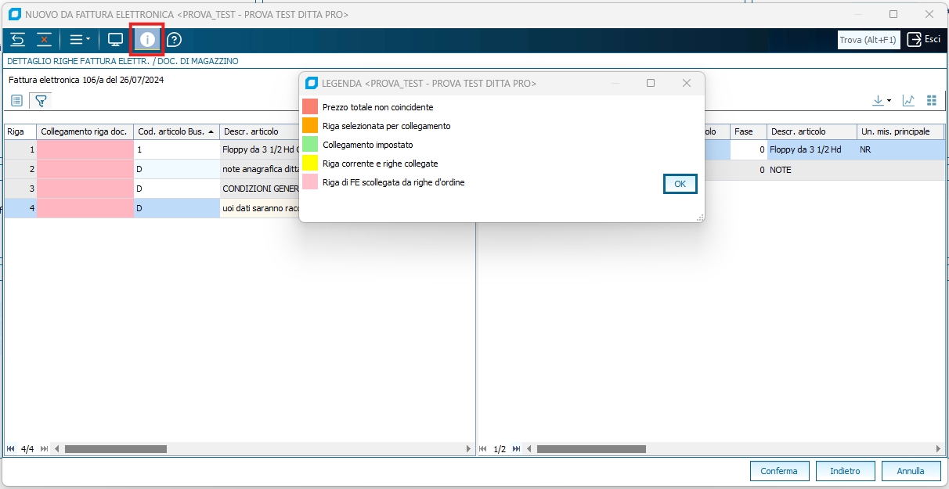Click the right grid horizontal scrollbar thumb
The width and height of the screenshot is (949, 489).
(x=591, y=449)
